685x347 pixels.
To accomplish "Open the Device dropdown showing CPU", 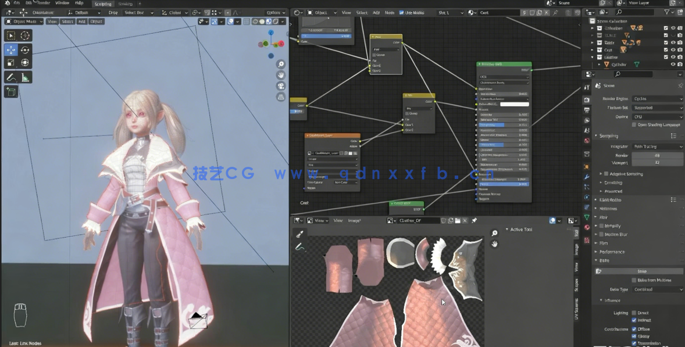I will point(657,118).
